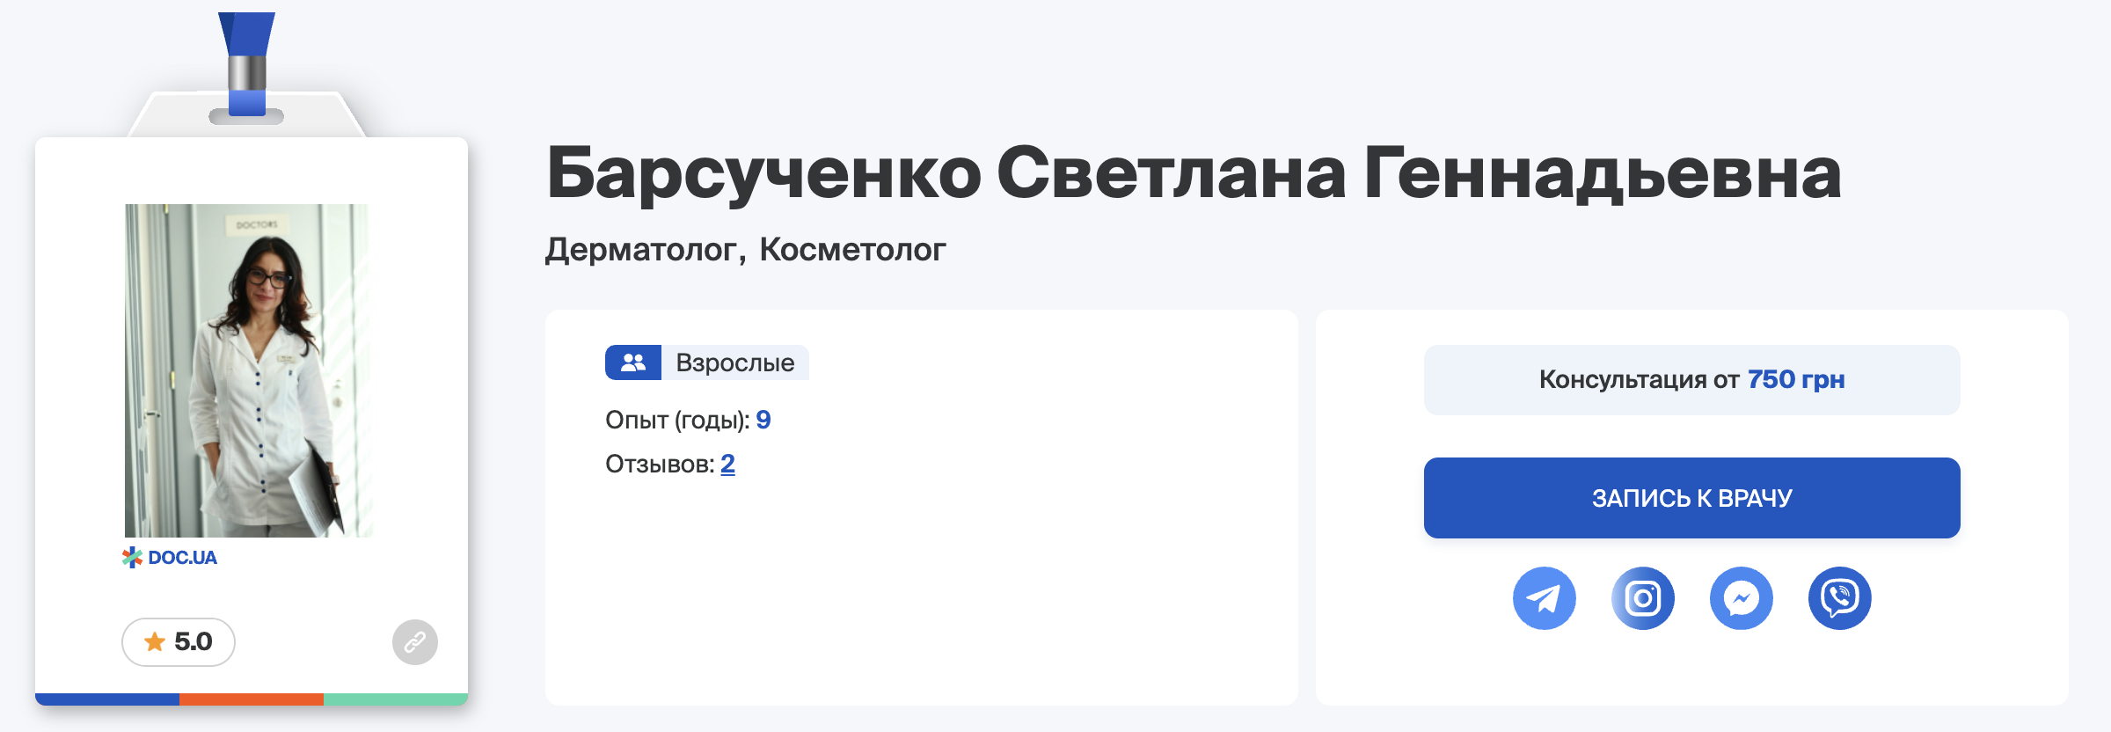
Task: Select the Дерматолог specialty text
Action: point(641,250)
